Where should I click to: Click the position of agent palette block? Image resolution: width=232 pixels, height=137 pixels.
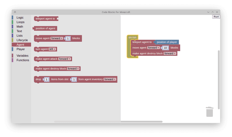point(46,28)
